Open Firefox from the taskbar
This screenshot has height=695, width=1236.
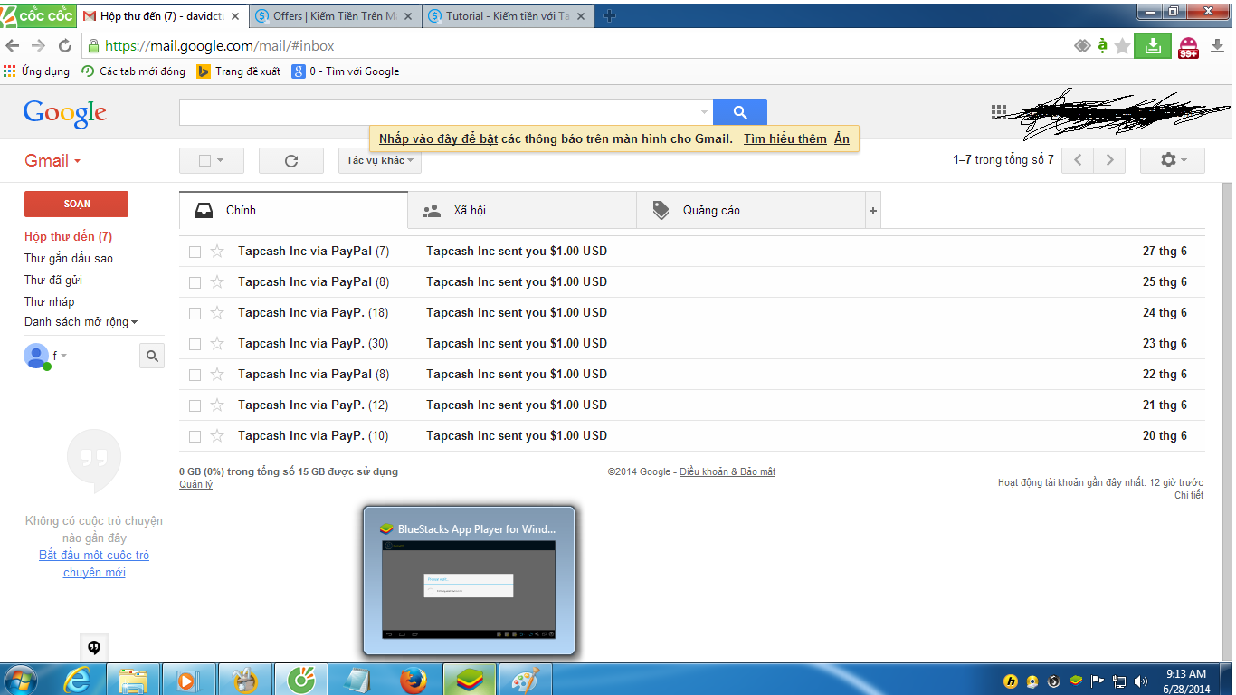coord(413,680)
